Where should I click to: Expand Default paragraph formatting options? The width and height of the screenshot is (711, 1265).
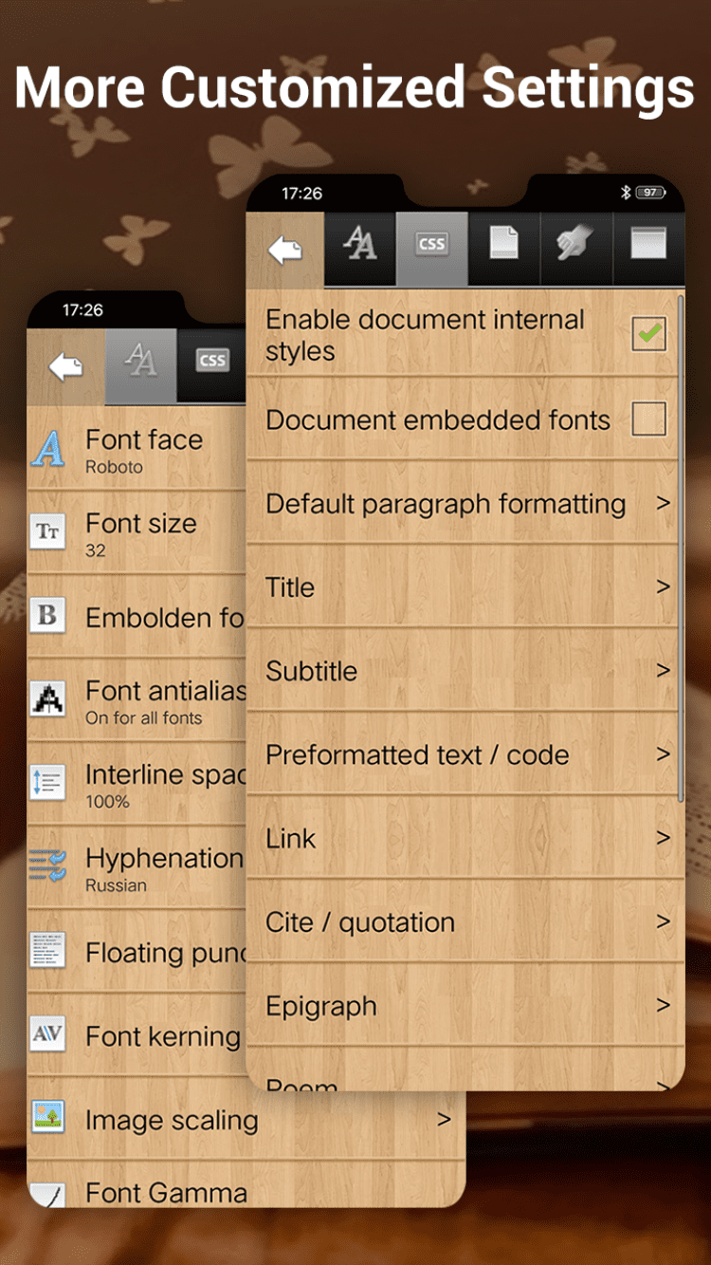coord(465,503)
